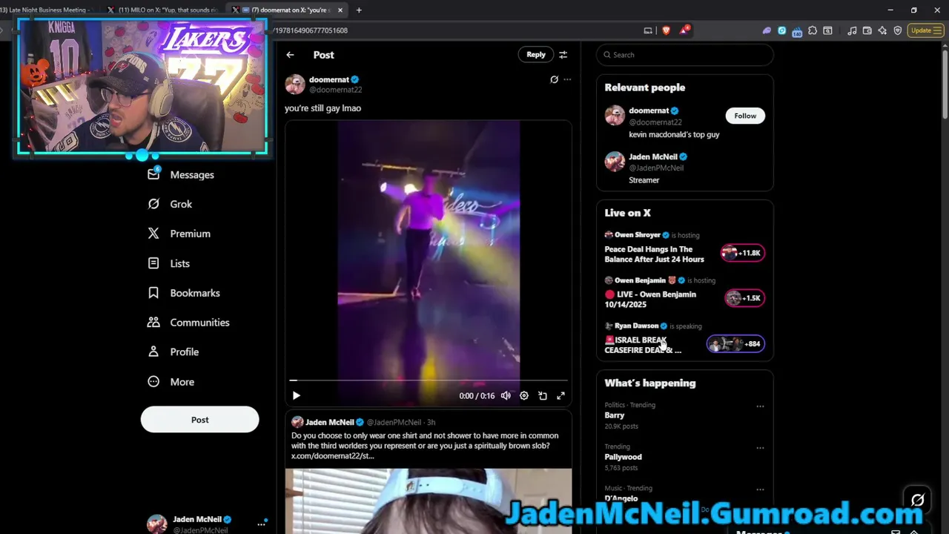
Task: Open Grok actions icon on doomernat's post
Action: pos(554,79)
